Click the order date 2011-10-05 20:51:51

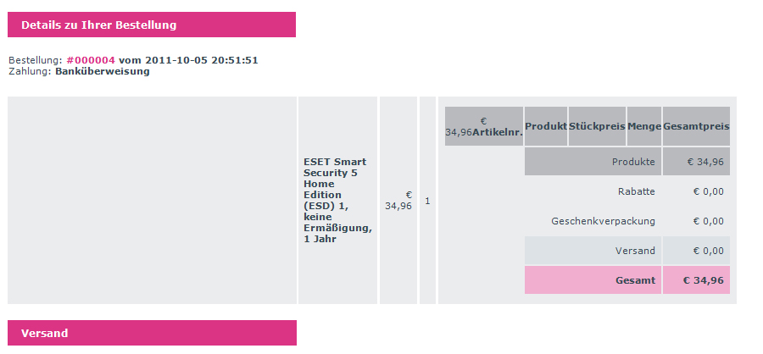pos(202,60)
